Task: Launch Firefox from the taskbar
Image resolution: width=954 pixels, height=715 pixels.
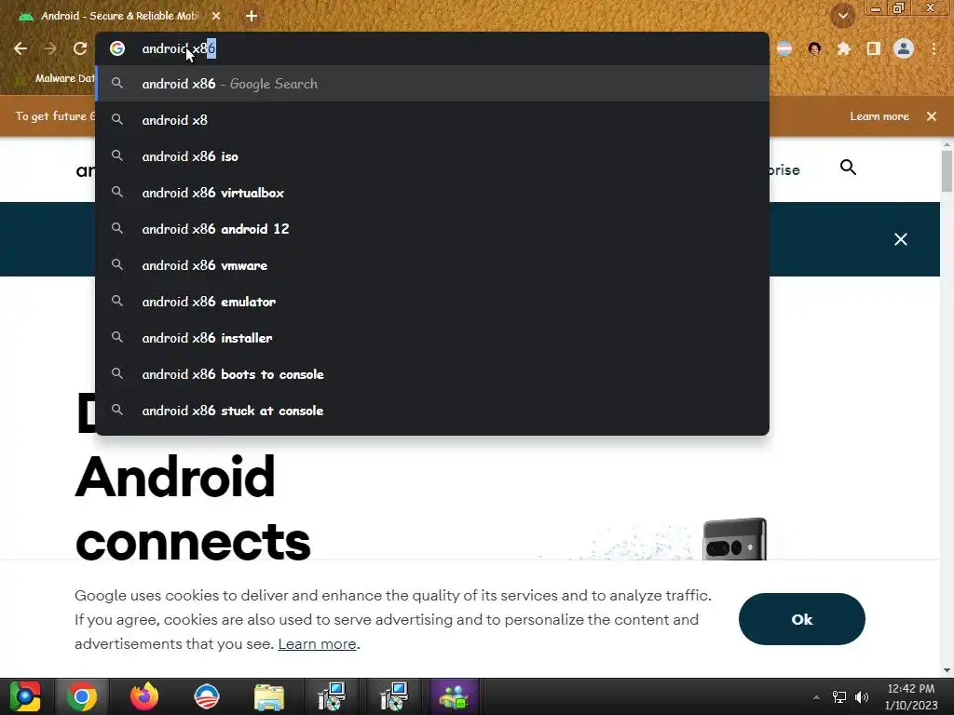Action: [144, 696]
